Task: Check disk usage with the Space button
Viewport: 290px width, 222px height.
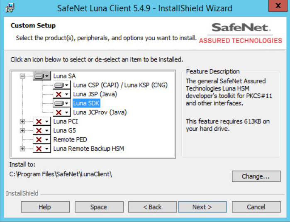Action: [99, 207]
